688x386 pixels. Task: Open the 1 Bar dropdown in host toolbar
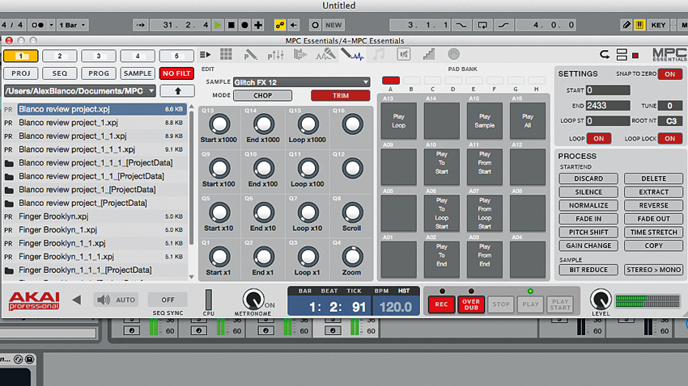click(x=72, y=25)
